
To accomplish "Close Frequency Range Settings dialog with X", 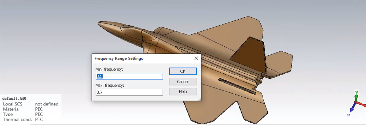I will 196,58.
